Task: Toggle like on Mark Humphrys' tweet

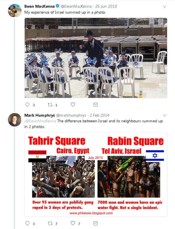Action: tap(73, 223)
